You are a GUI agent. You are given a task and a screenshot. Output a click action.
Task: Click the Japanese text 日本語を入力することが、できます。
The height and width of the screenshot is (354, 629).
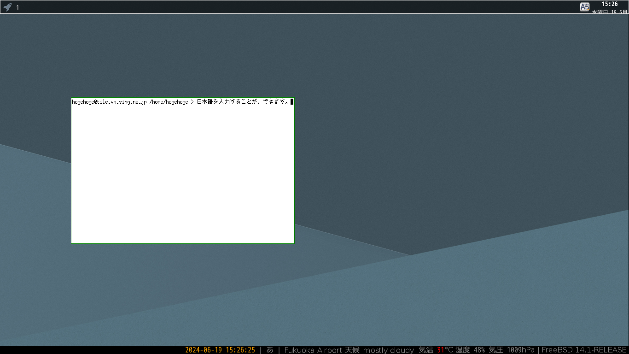click(243, 102)
